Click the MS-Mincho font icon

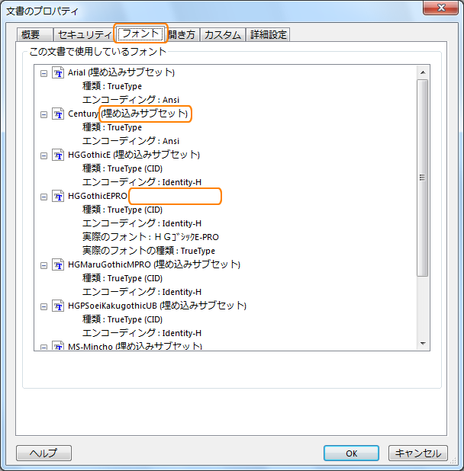[x=58, y=345]
